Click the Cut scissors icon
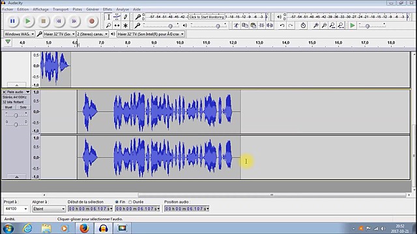 pyautogui.click(x=236, y=25)
